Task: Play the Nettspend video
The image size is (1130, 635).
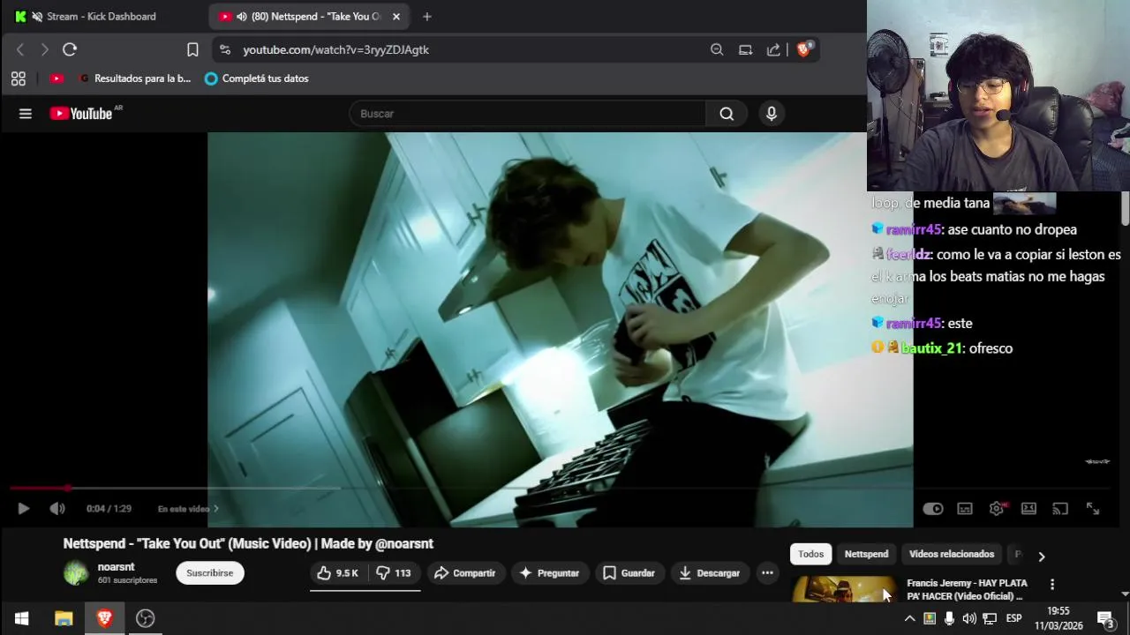Action: point(24,509)
